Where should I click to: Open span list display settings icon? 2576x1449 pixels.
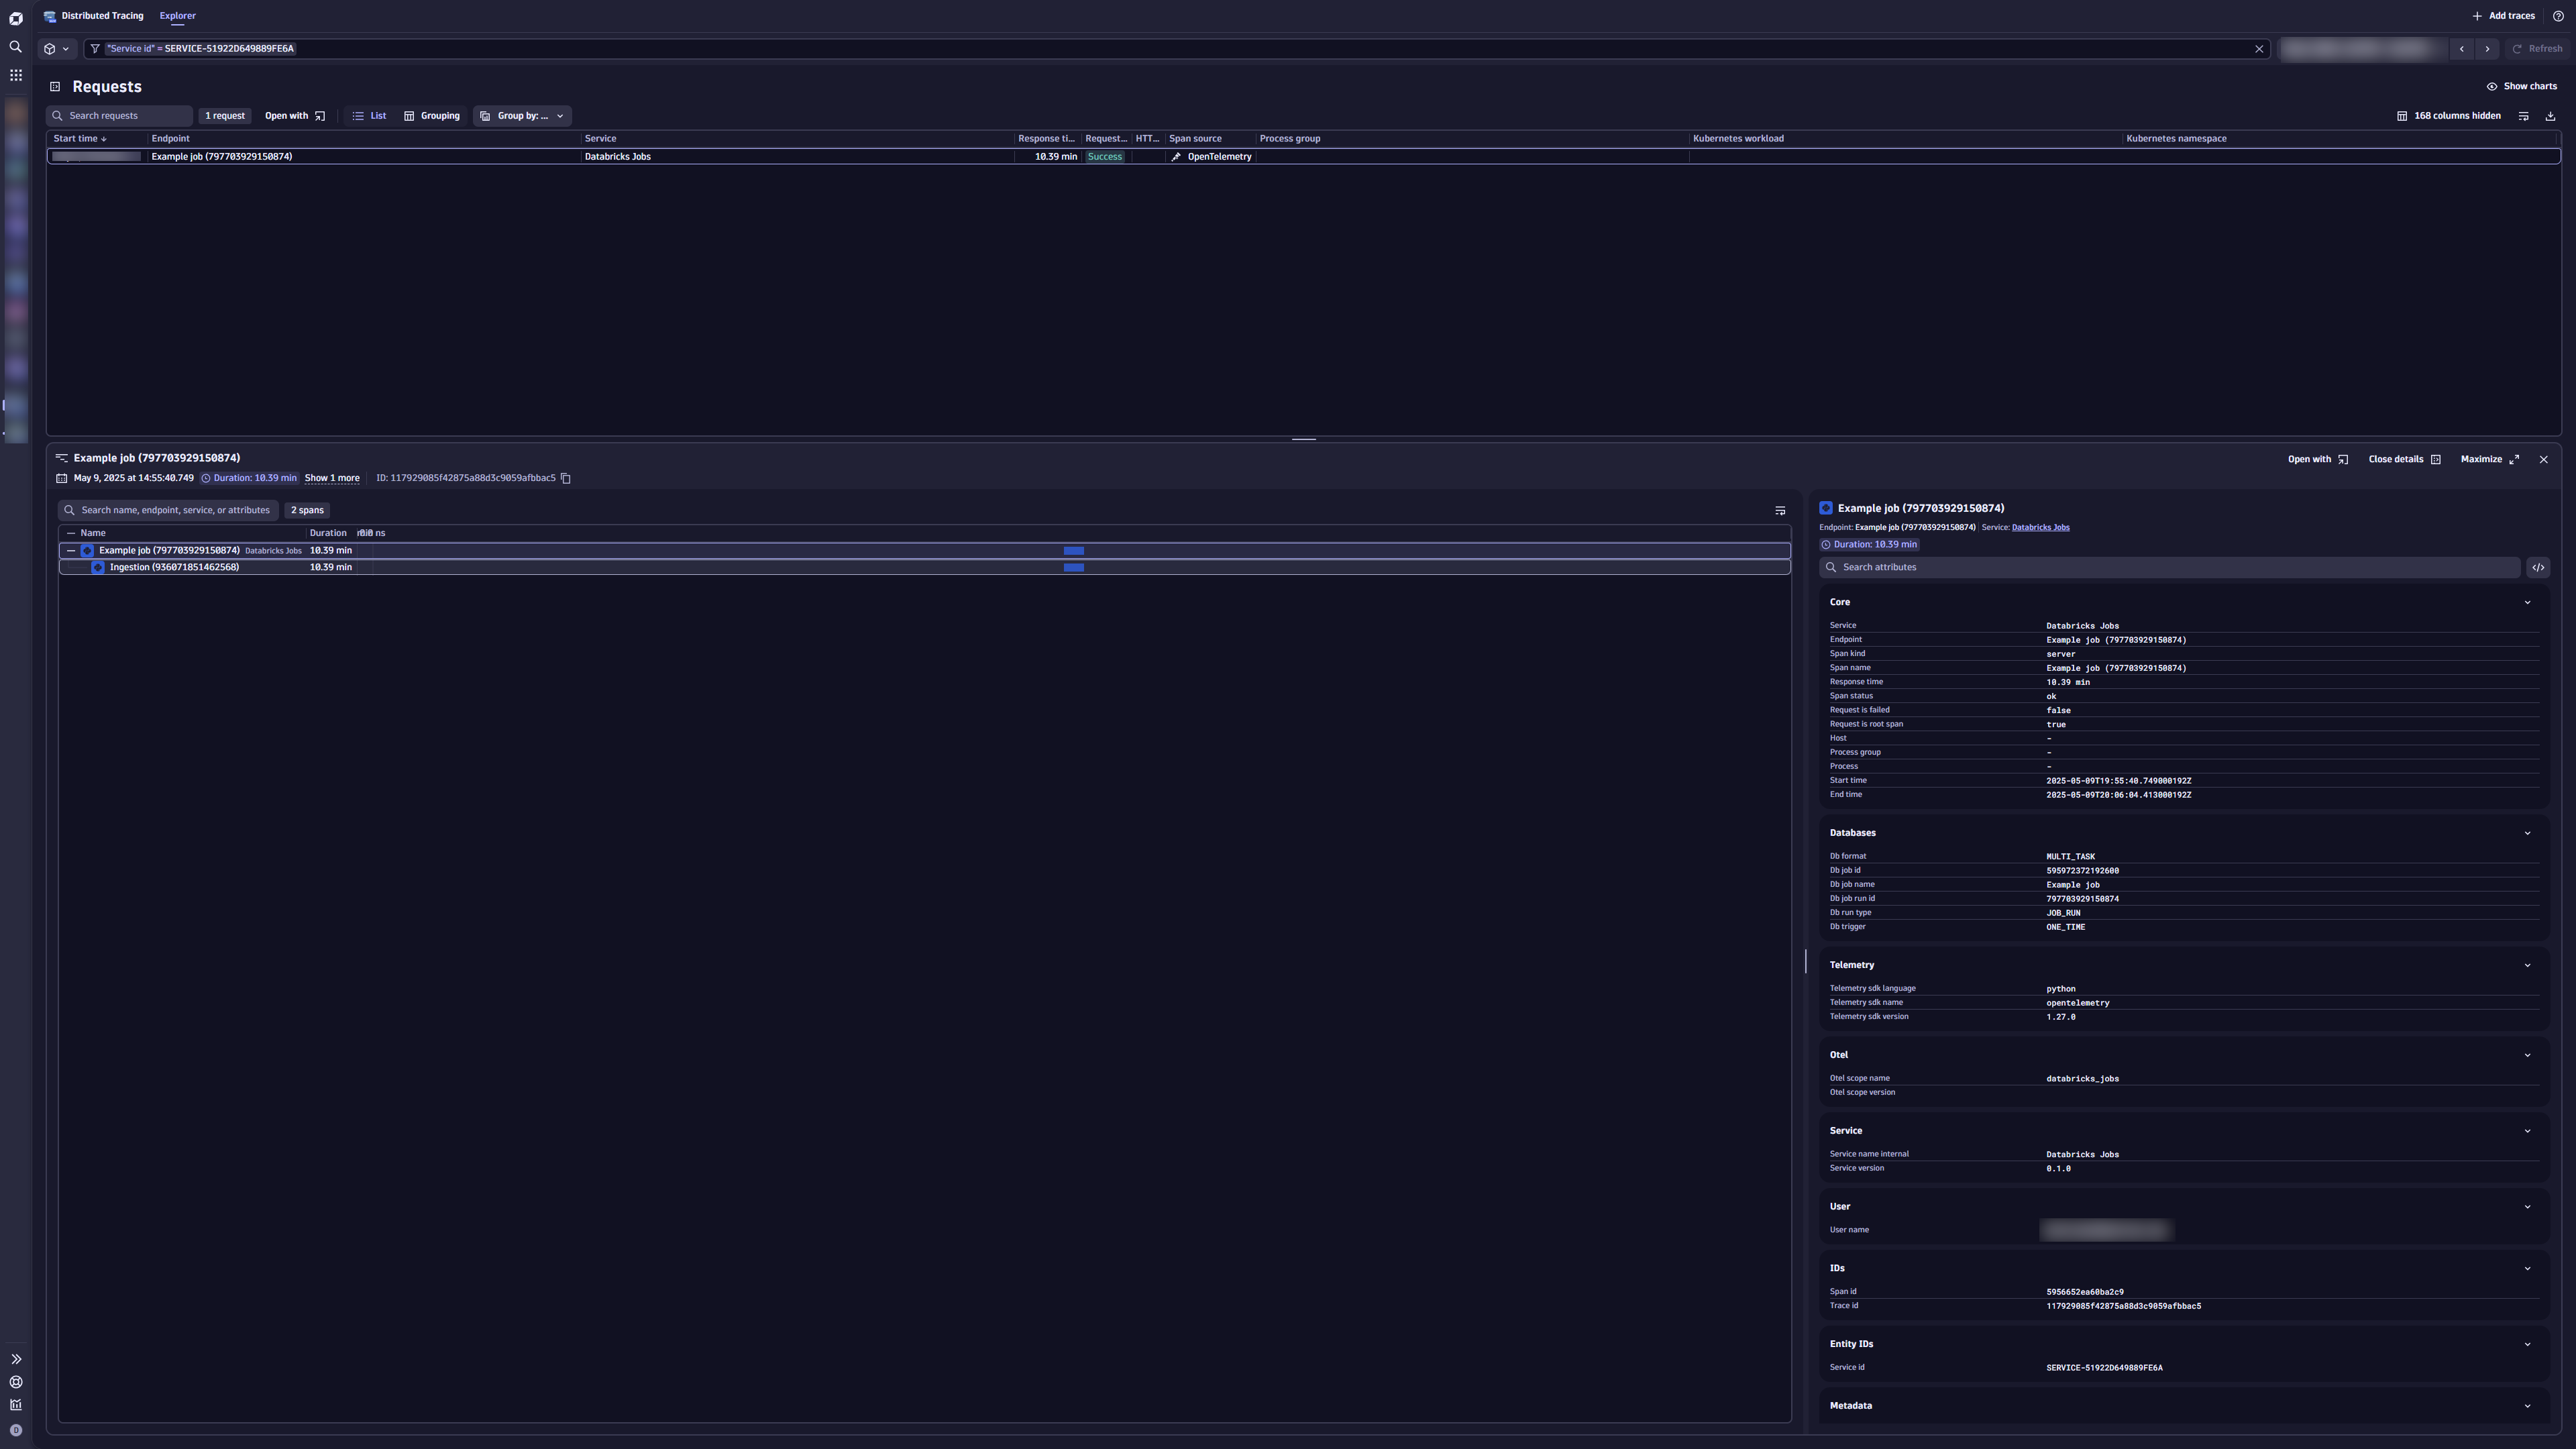(1780, 511)
